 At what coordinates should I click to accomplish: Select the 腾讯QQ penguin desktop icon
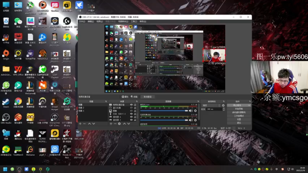[18, 135]
